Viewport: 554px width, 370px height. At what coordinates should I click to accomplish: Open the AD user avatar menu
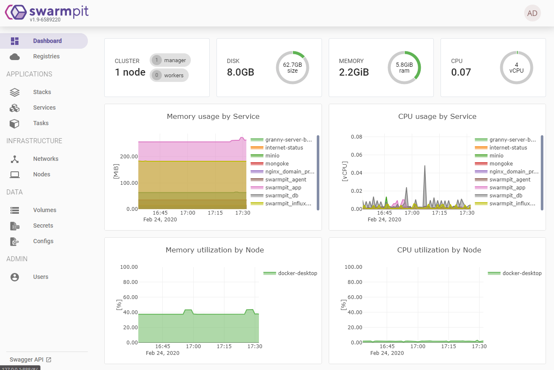(x=532, y=13)
